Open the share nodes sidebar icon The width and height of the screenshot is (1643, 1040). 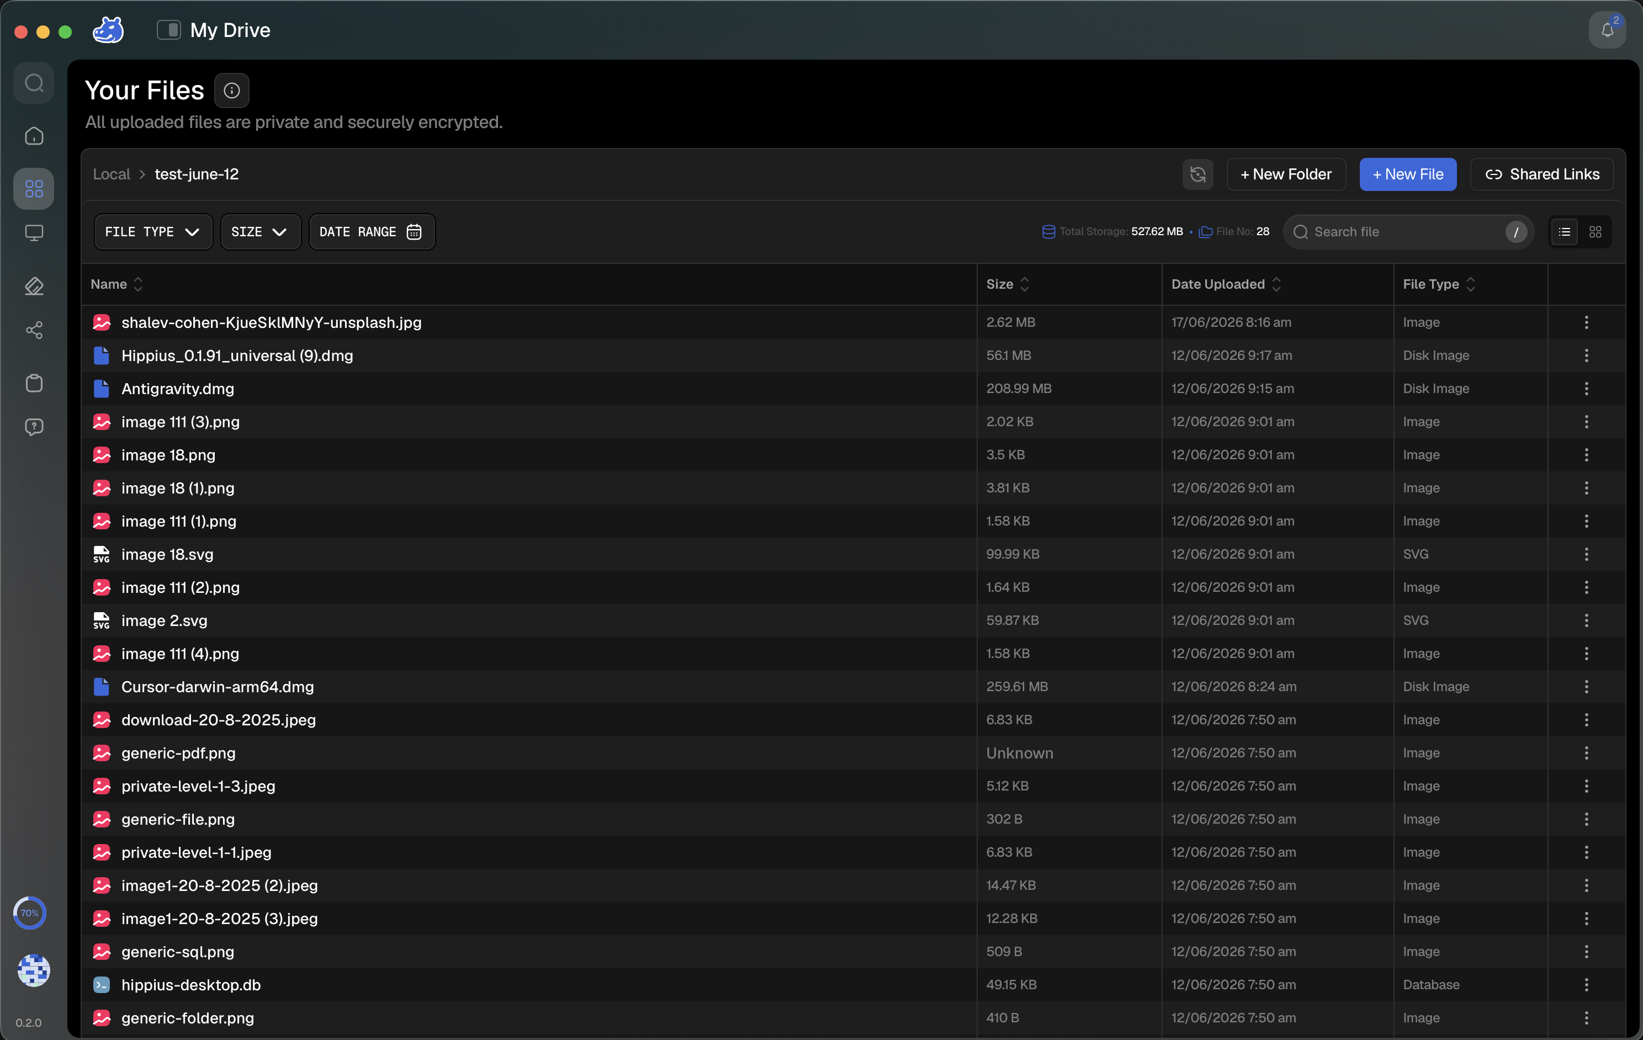tap(34, 330)
